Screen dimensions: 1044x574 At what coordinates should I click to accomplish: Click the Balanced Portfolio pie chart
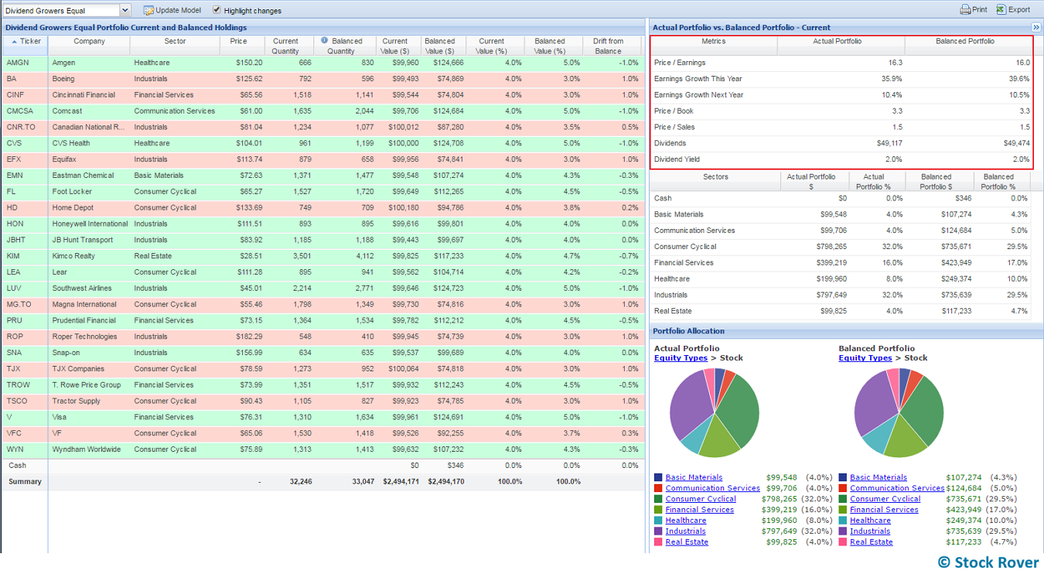899,412
